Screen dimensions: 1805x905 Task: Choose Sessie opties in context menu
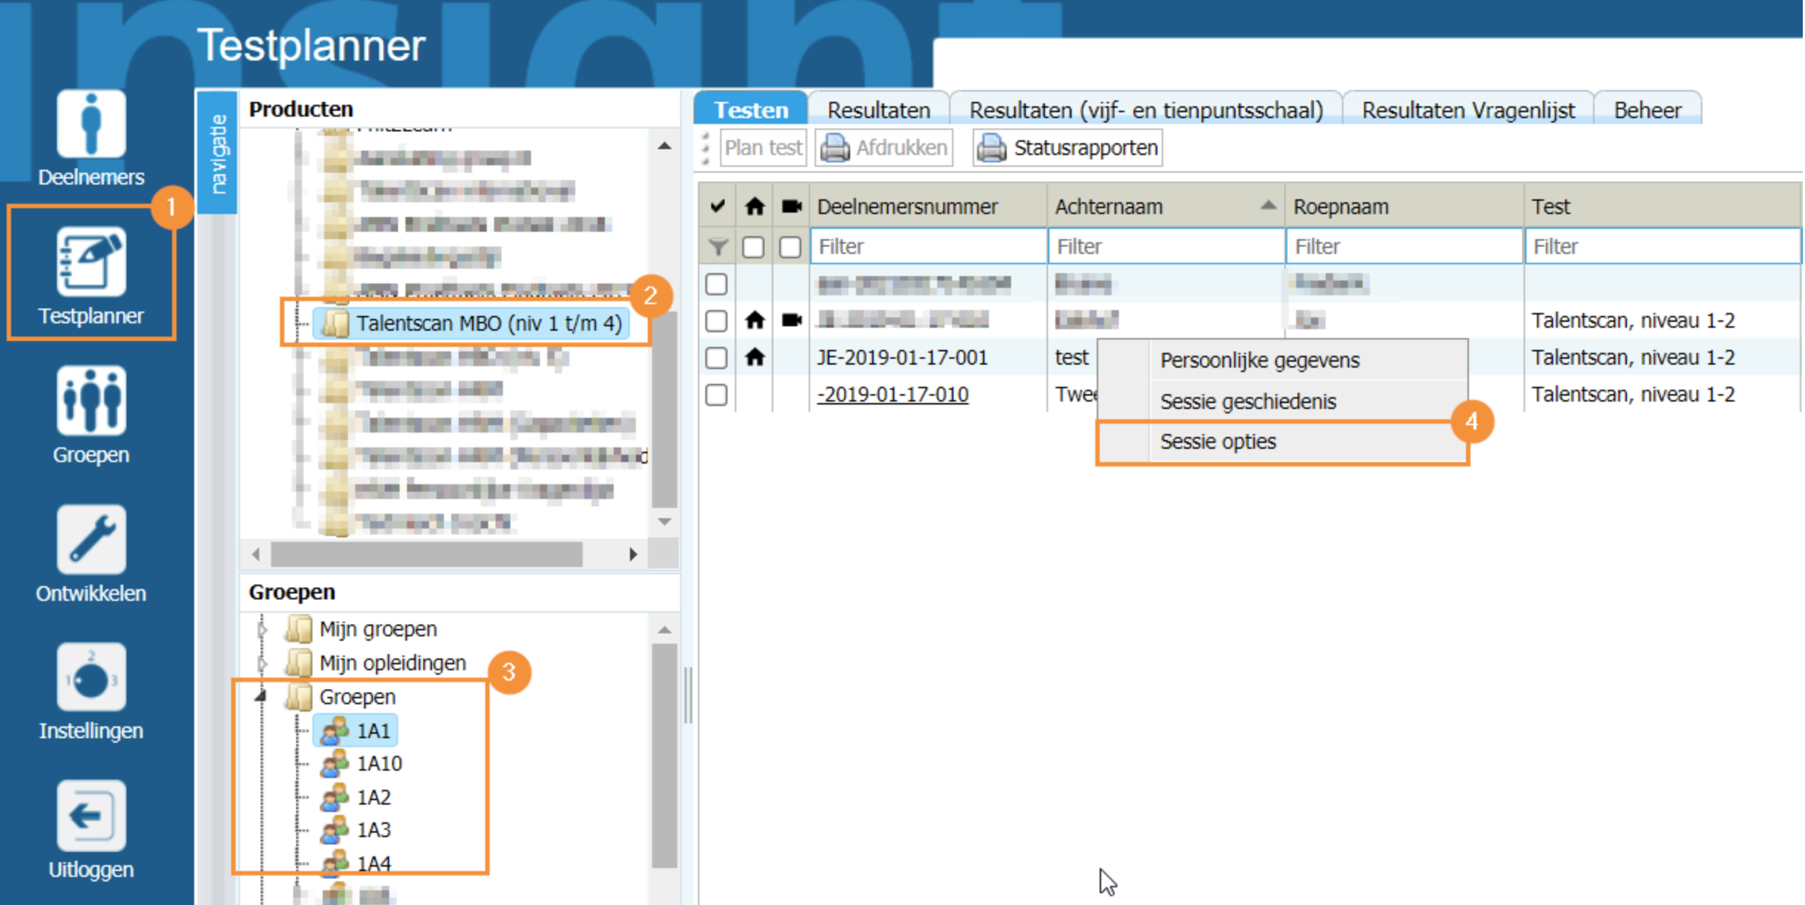tap(1217, 442)
